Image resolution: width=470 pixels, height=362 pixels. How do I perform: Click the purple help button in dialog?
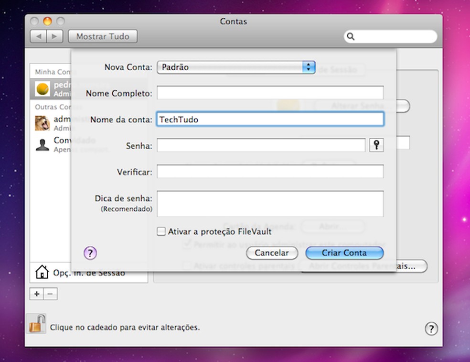pyautogui.click(x=90, y=253)
